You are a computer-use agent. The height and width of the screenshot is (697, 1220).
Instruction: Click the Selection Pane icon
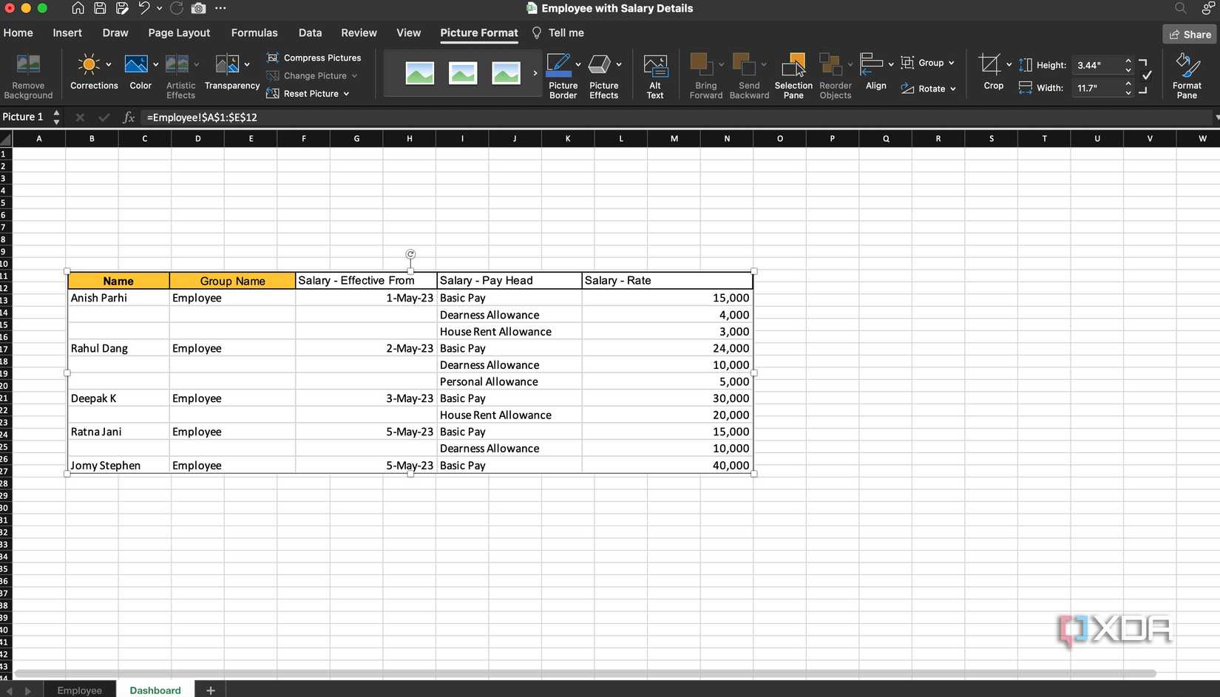click(x=793, y=74)
